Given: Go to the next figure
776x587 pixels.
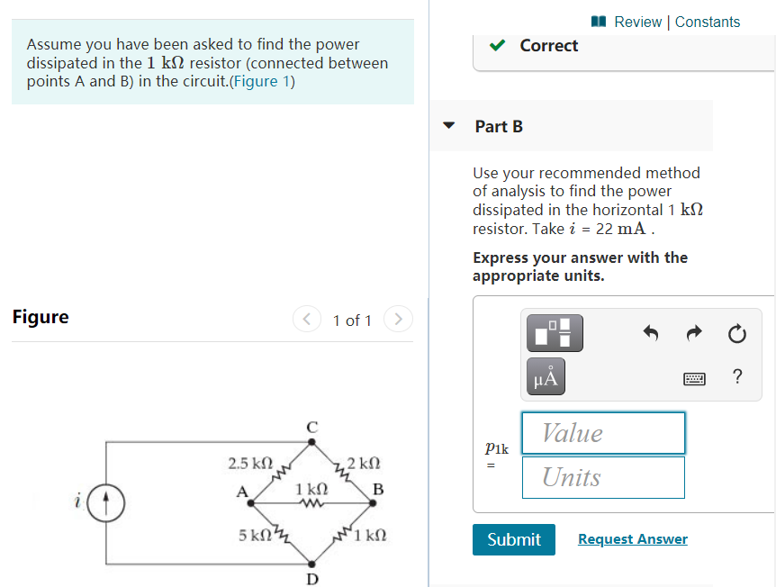Looking at the screenshot, I should [x=398, y=319].
